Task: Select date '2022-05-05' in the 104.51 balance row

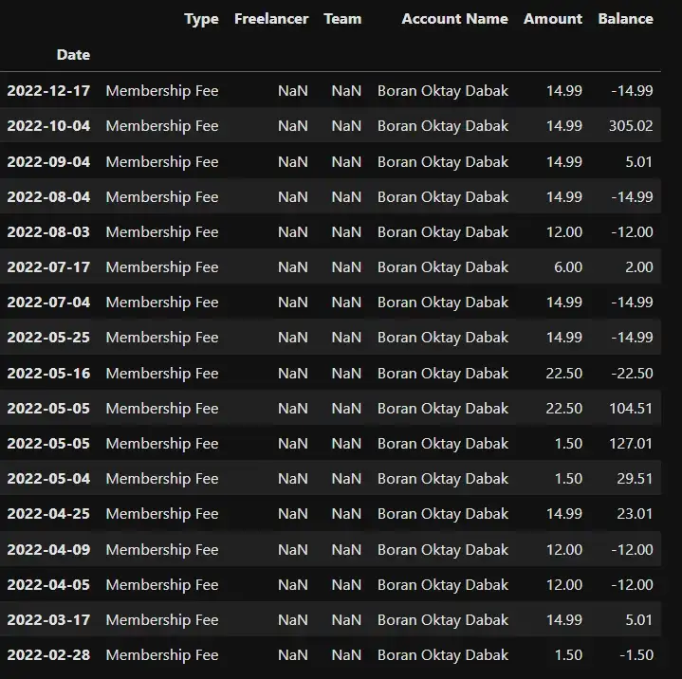Action: (48, 408)
